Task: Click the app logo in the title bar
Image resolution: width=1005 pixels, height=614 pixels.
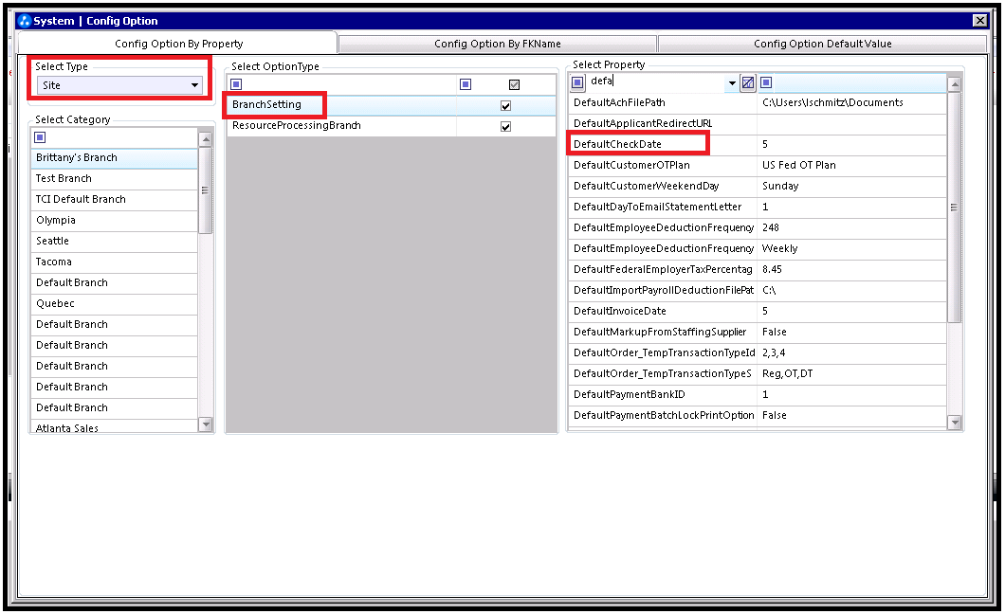Action: (x=25, y=21)
